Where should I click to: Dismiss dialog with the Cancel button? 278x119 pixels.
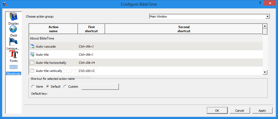pyautogui.click(x=240, y=111)
